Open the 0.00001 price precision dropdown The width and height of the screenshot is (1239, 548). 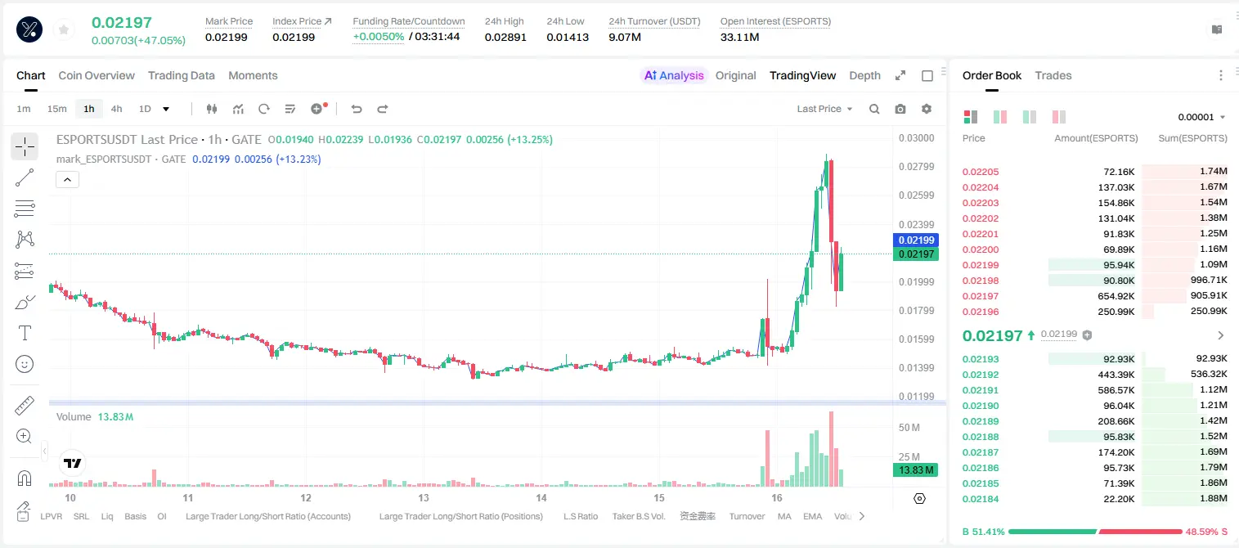pyautogui.click(x=1202, y=117)
